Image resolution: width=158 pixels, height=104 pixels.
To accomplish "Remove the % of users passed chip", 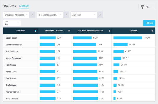I will [x=66, y=15].
